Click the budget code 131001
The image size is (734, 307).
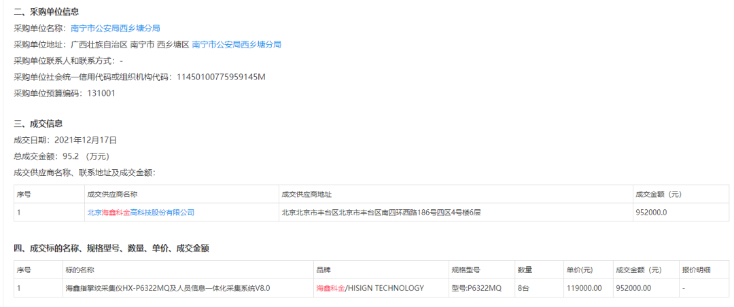click(101, 93)
